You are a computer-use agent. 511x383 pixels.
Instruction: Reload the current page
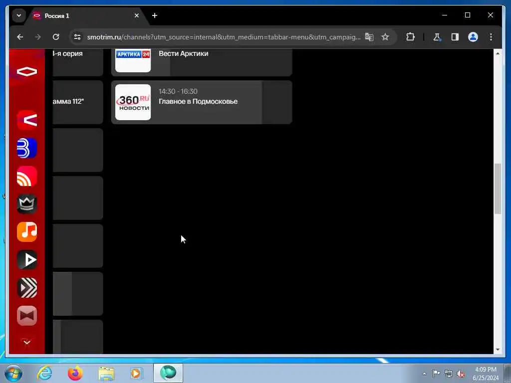(x=56, y=37)
